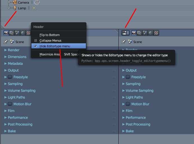194x144 pixels.
Task: Open the editor type dropdown in the right header
Action: (125, 33)
